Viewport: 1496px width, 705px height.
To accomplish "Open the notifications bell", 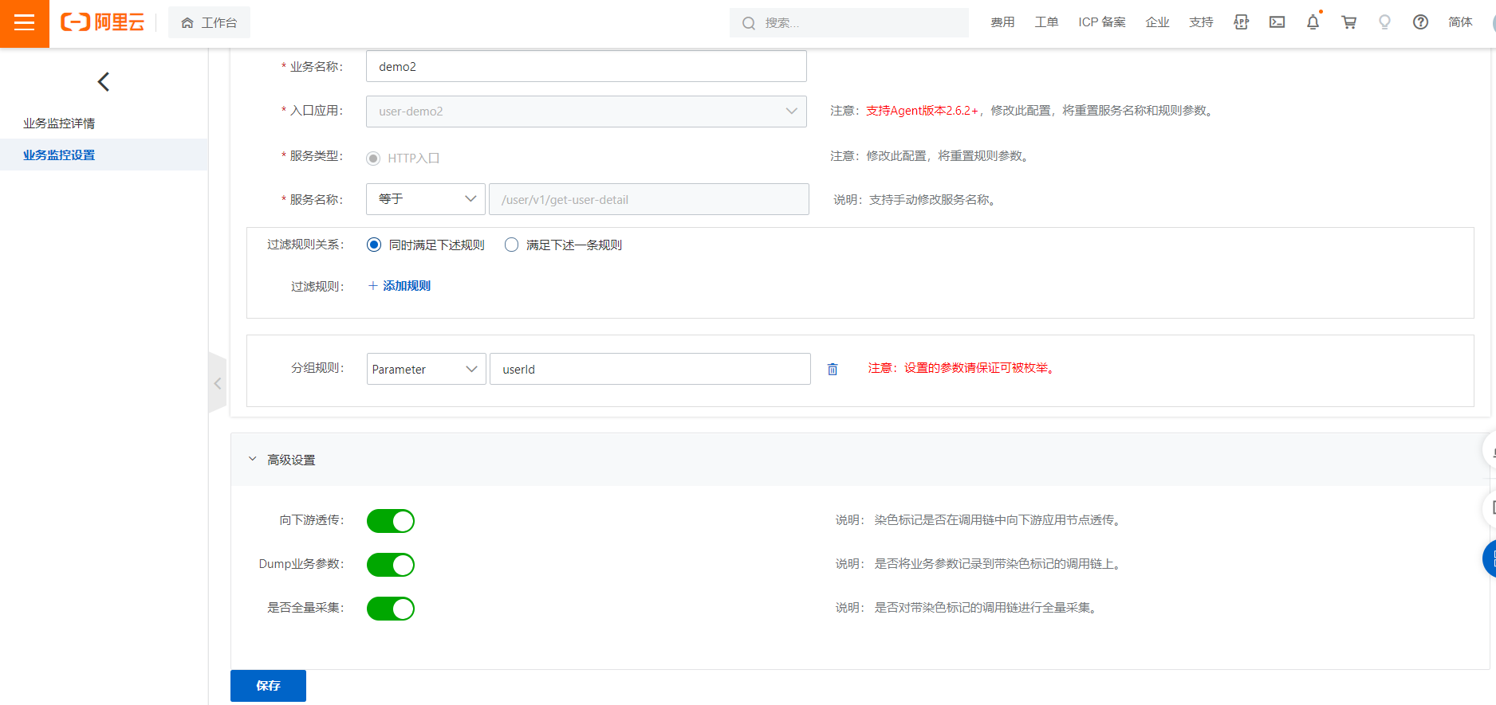I will pyautogui.click(x=1313, y=22).
